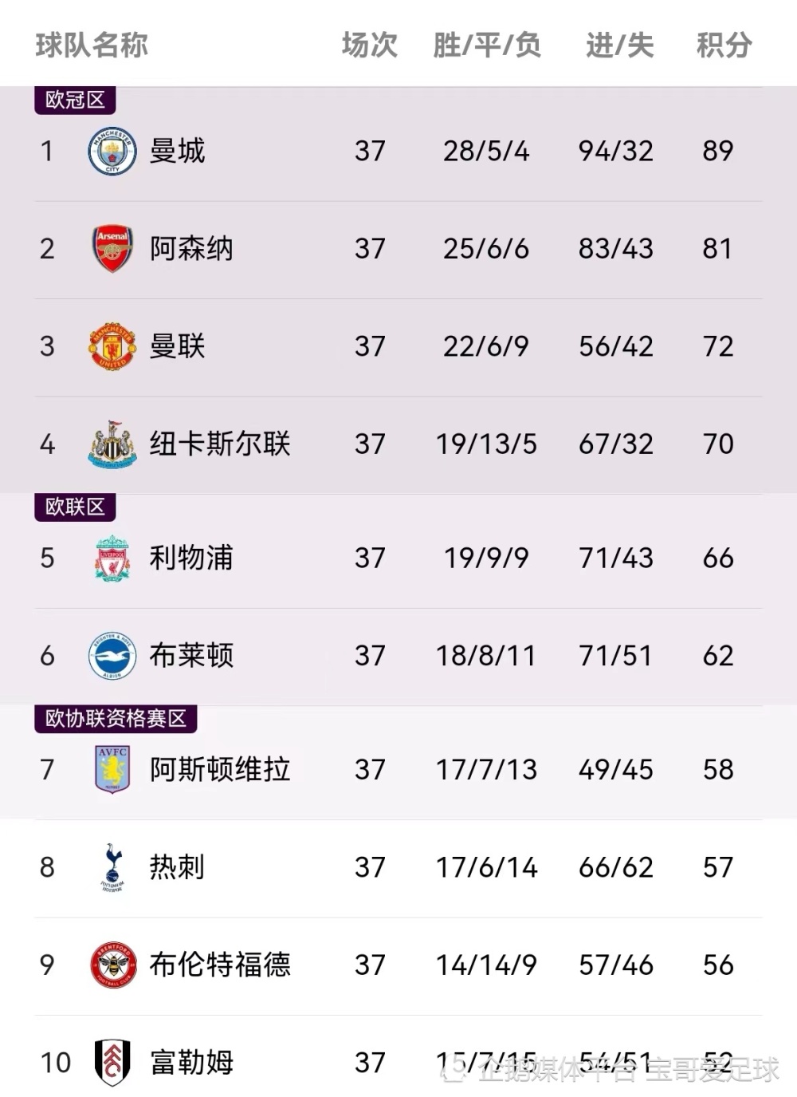Click the Liverpool club badge

[x=112, y=558]
